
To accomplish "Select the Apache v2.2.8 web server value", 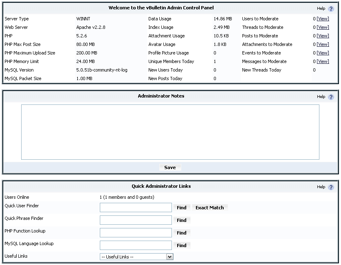I will (x=91, y=27).
